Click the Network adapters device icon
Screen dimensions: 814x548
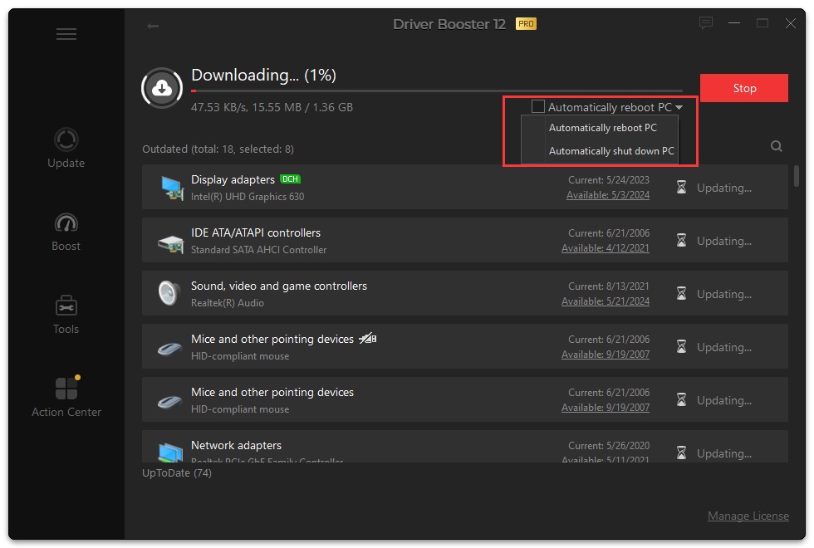click(x=170, y=453)
